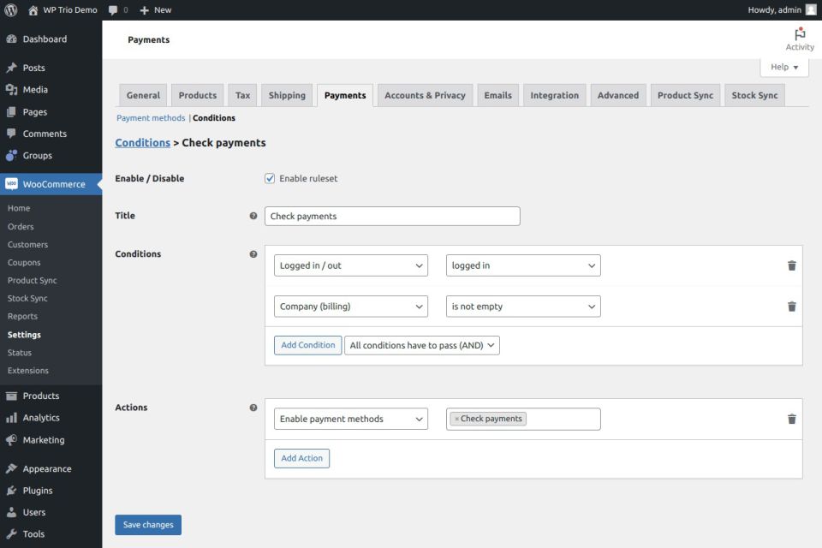The image size is (822, 548).
Task: Open the All conditions have to pass dropdown
Action: (421, 345)
